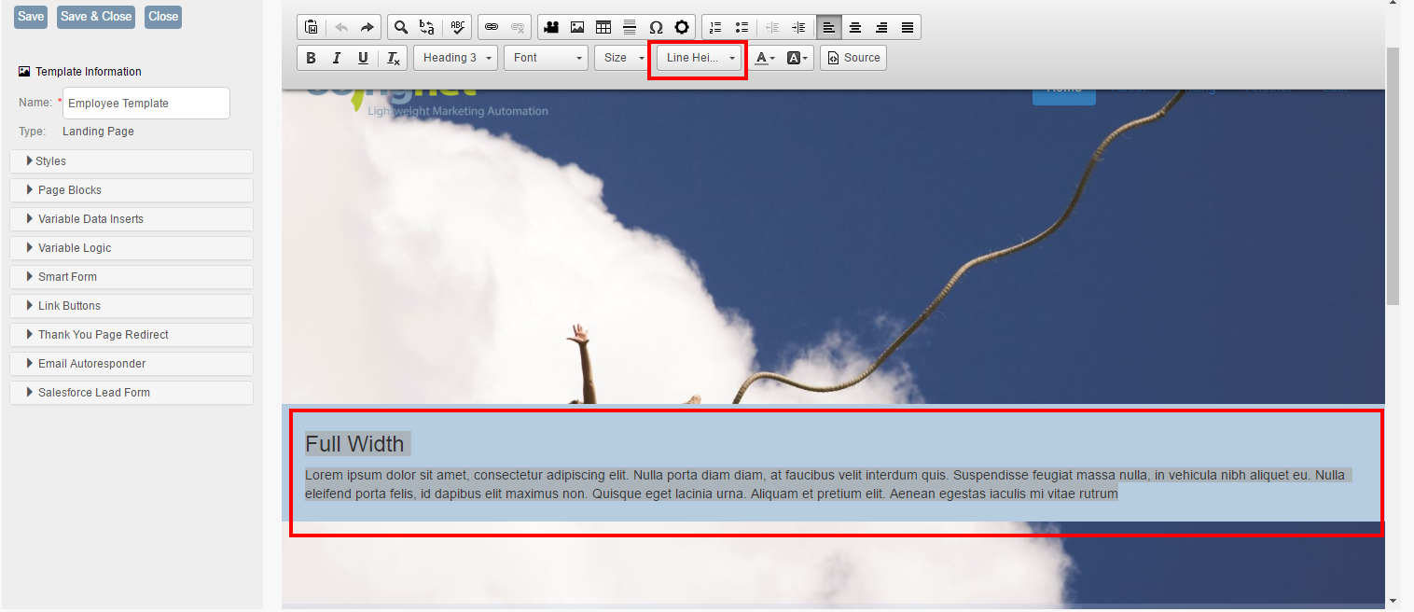Click the vertical scrollbar thumb
1414x612 pixels.
[x=1393, y=177]
